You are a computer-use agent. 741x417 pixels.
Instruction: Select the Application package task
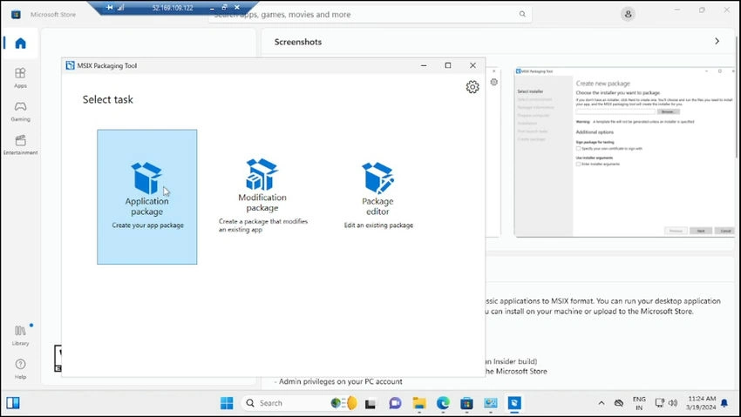[x=147, y=197]
